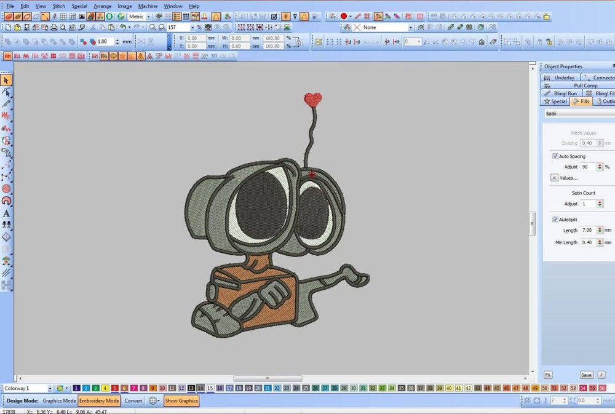Screen dimensions: 615x414
Task: Select the arrow Select Object tool
Action: pos(6,80)
